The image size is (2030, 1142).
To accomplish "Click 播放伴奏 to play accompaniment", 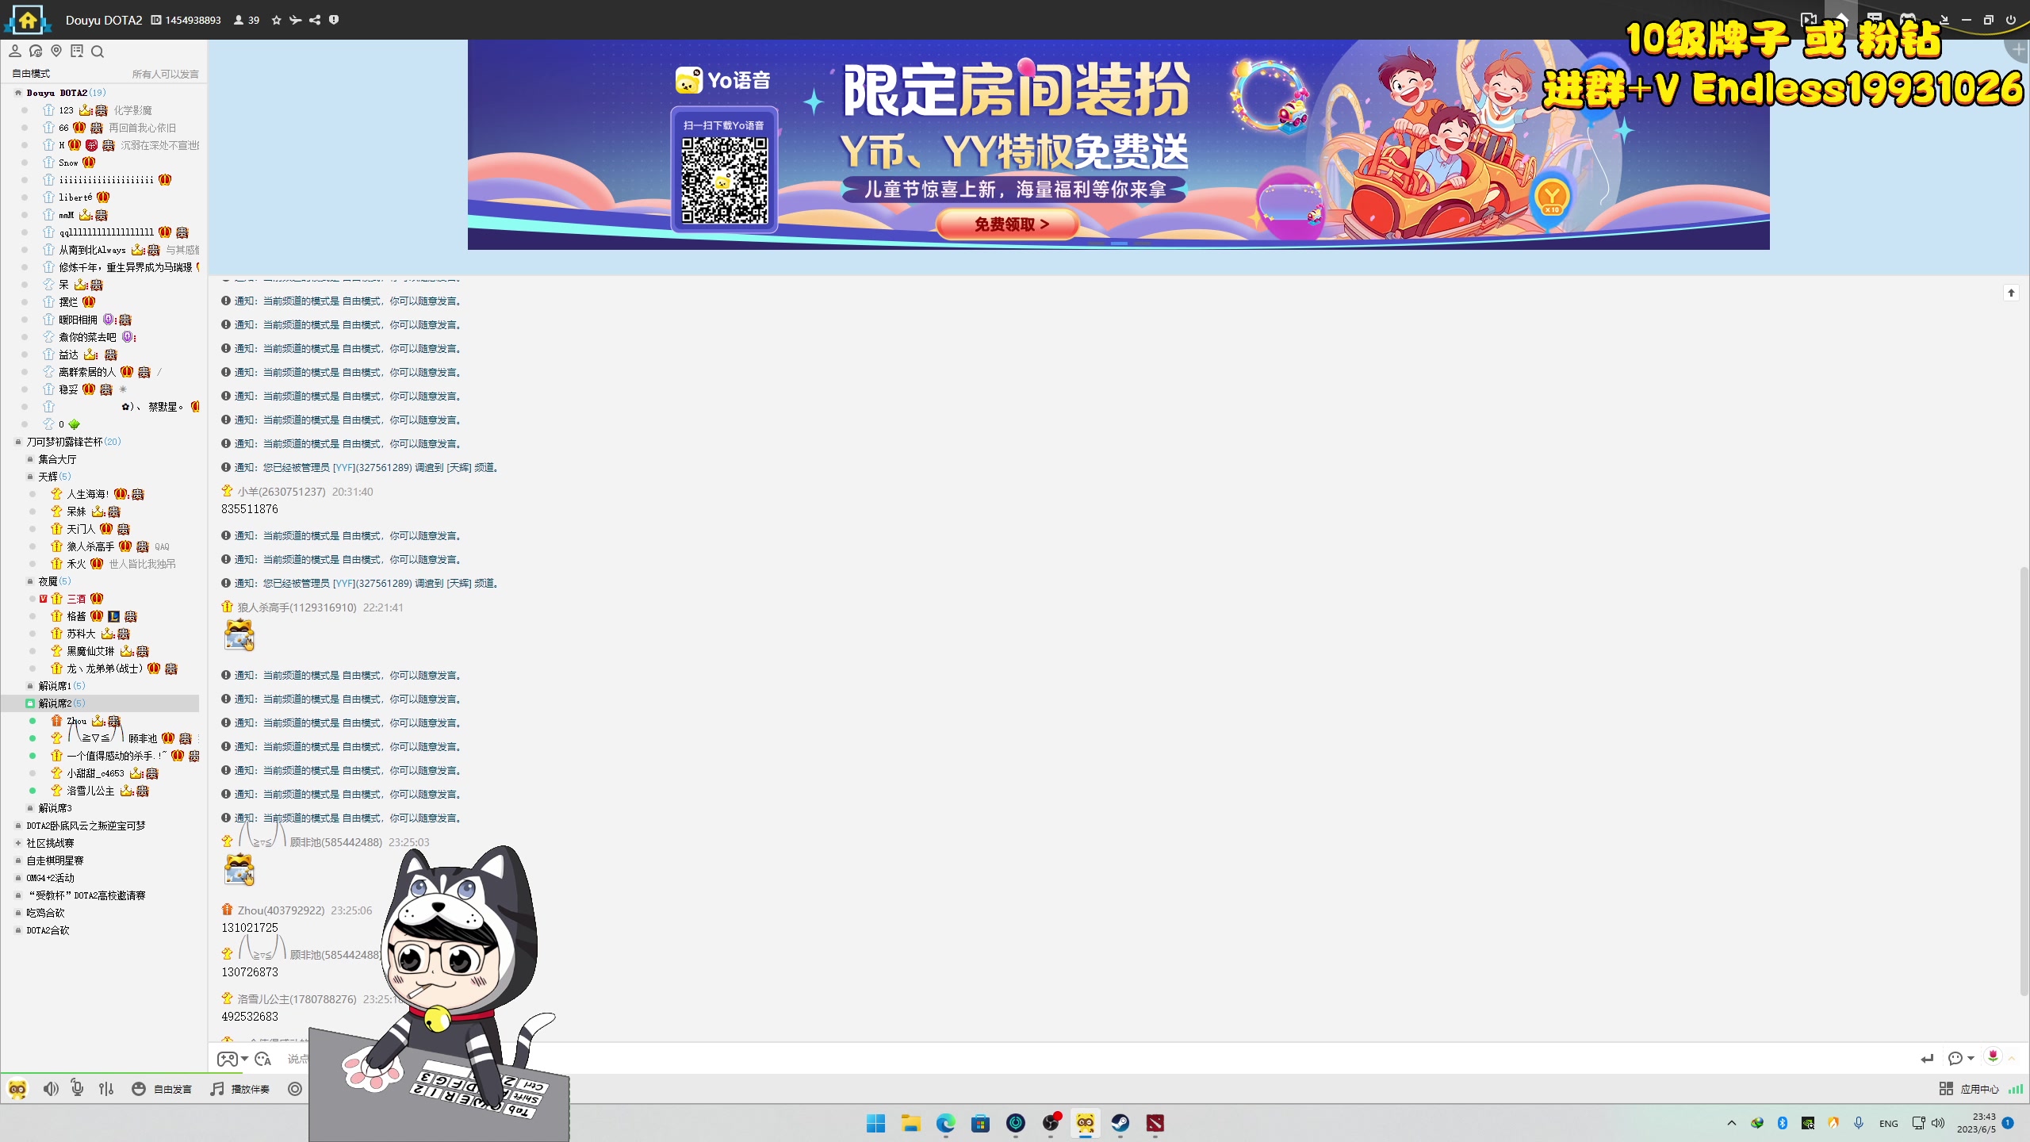I will point(240,1089).
